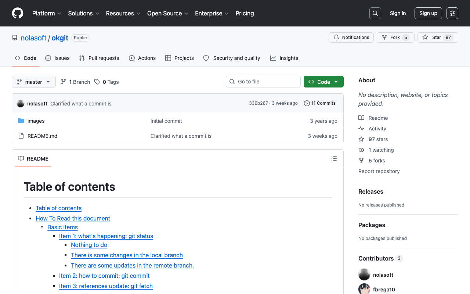The height and width of the screenshot is (294, 470).
Task: Jump to 'There are some updates in the remote branch.'
Action: click(x=132, y=265)
